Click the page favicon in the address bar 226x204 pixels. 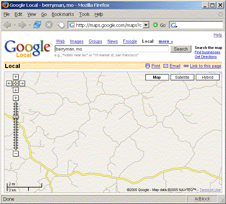click(72, 25)
